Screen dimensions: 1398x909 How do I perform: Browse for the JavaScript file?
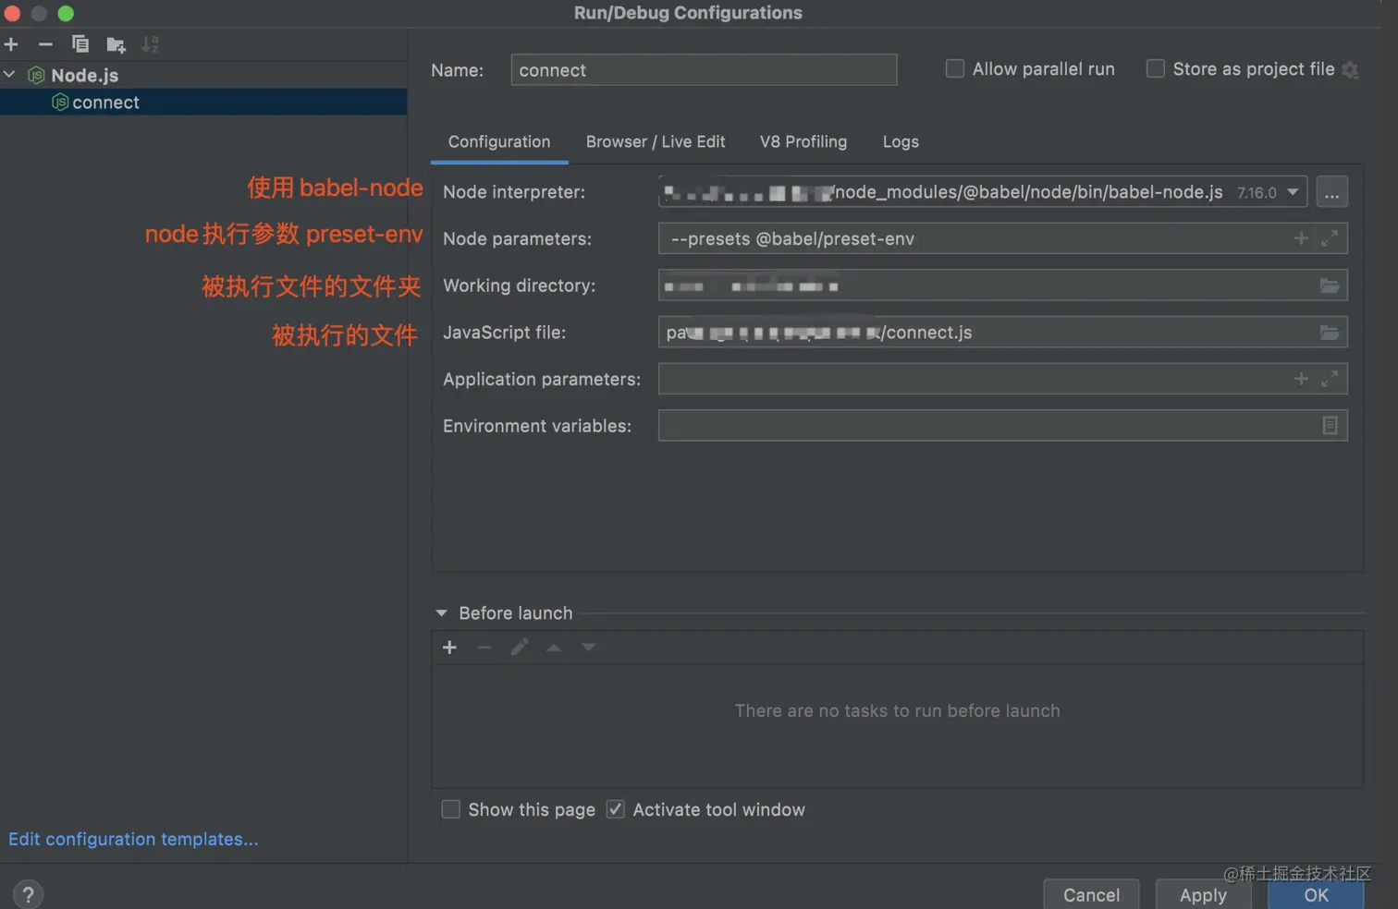1330,333
